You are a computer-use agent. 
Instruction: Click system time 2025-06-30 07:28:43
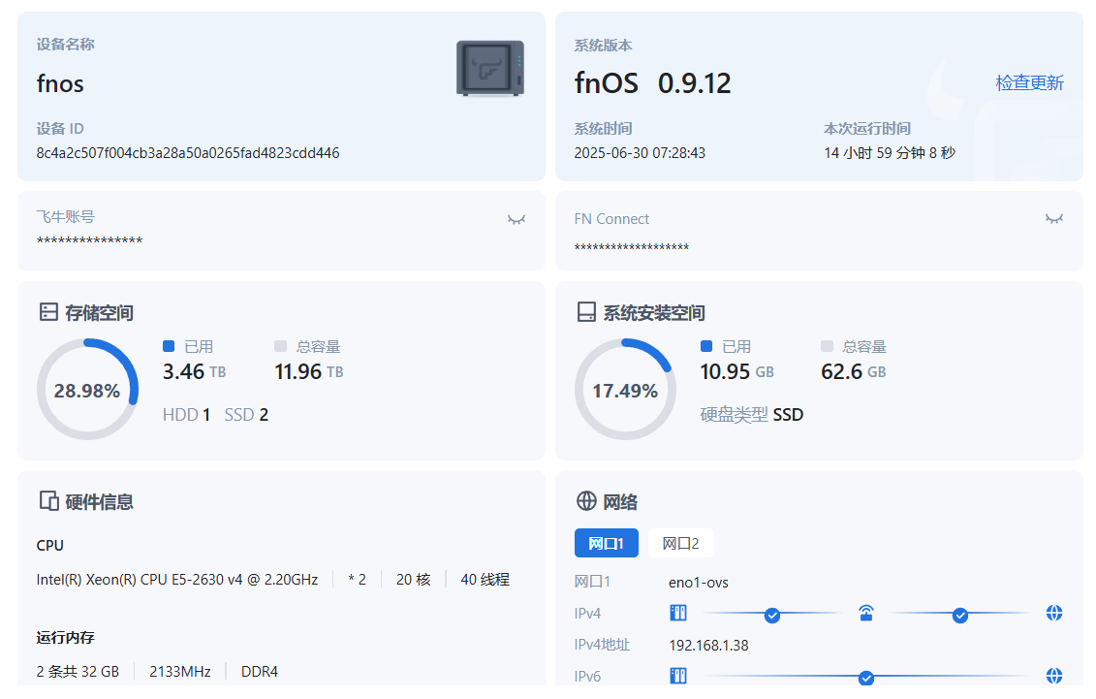pos(640,153)
